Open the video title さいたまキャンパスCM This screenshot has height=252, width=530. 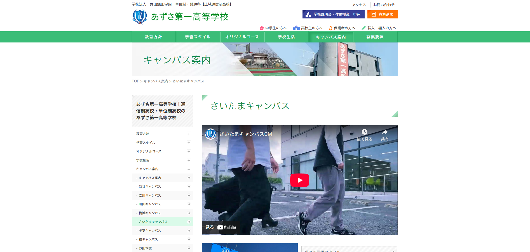coord(246,134)
